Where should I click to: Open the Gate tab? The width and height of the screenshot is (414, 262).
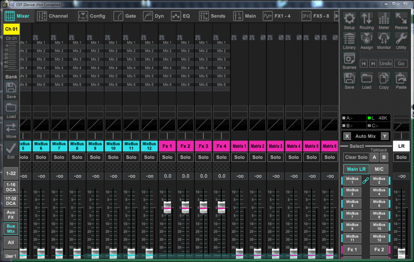tap(125, 16)
